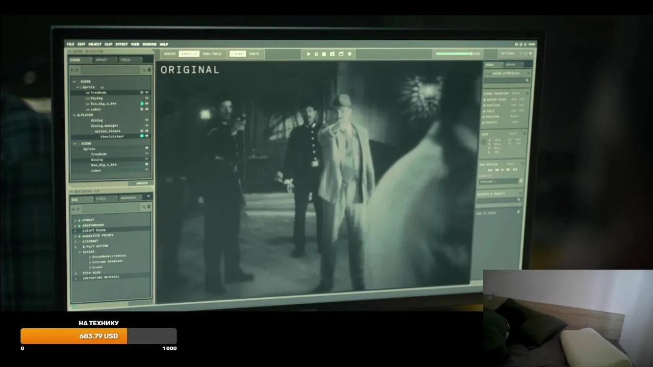The width and height of the screenshot is (653, 367).
Task: Expand the UPNEXT item arrow
Action: [76, 221]
